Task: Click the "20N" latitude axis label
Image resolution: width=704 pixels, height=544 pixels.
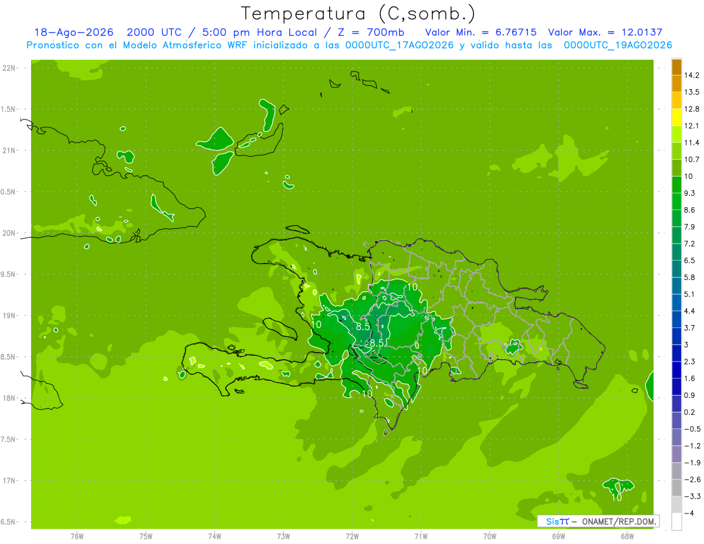Action: pos(9,233)
